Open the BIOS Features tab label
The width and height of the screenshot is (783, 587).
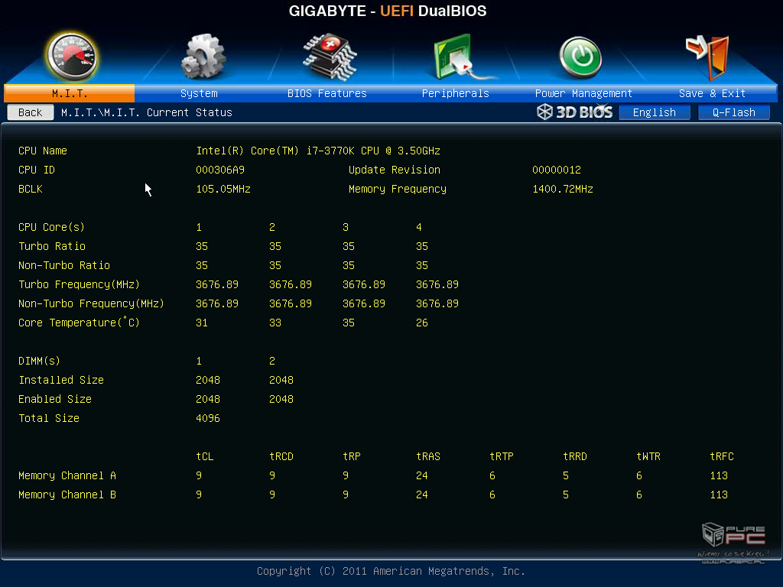point(327,93)
